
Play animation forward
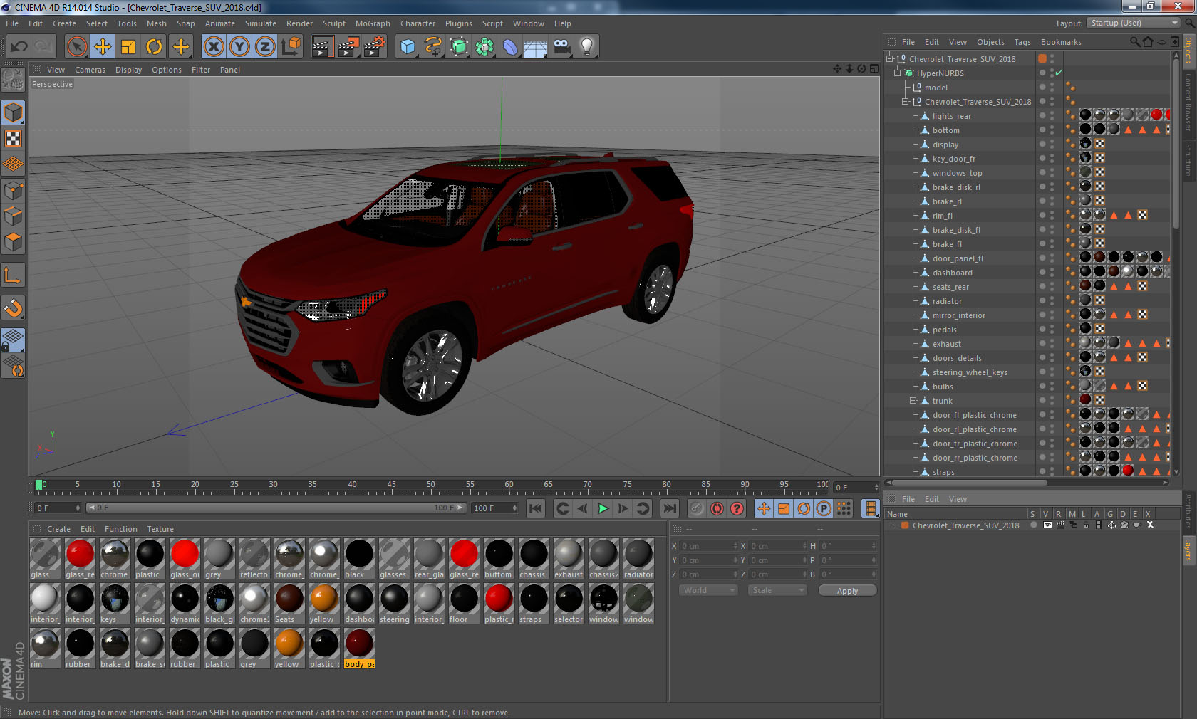(x=603, y=508)
